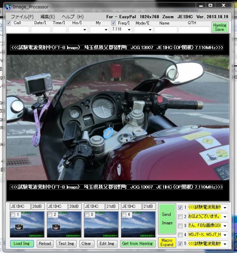Click the Image_Processor app icon in title bar
The image size is (237, 253).
(8, 6)
